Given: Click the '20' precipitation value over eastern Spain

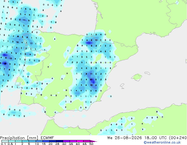Looking at the screenshot, I should [x=91, y=79].
